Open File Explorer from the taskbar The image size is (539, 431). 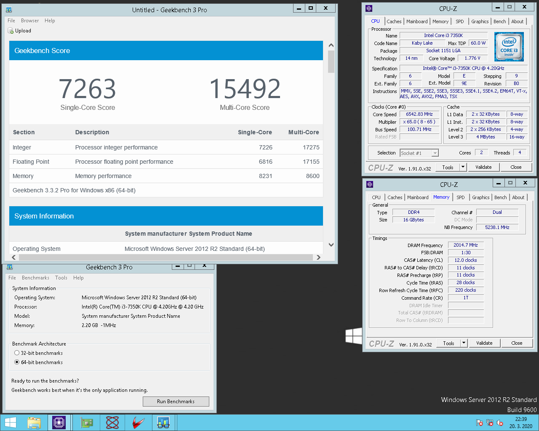pyautogui.click(x=34, y=423)
